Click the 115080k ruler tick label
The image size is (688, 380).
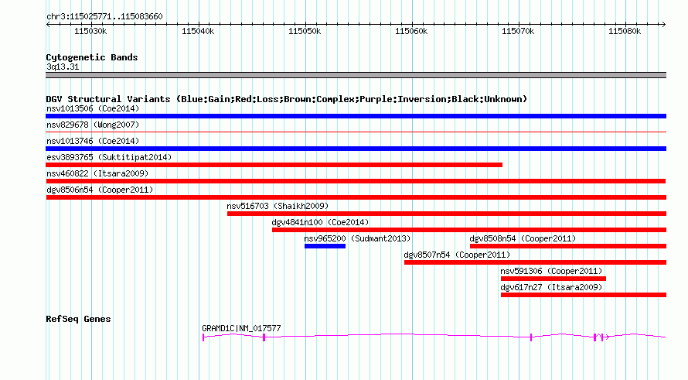click(625, 31)
